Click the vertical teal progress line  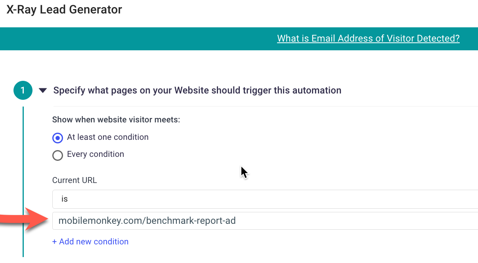pos(24,178)
